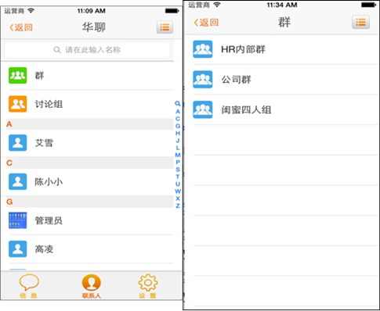Jump to letter S in index bar
The image size is (380, 311).
pyautogui.click(x=178, y=170)
